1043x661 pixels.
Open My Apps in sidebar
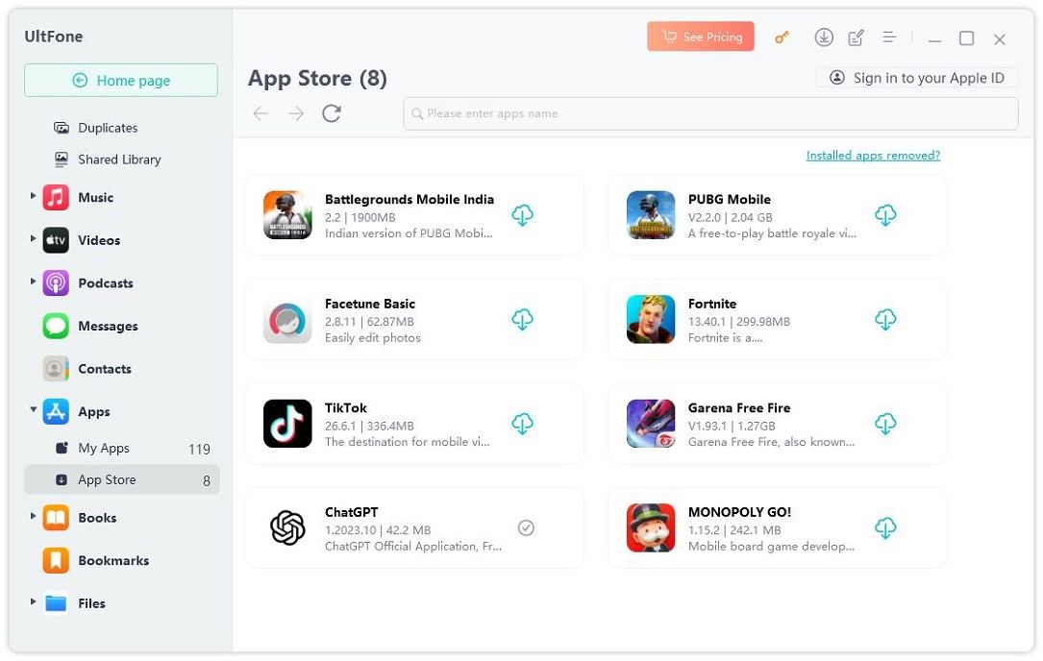104,448
